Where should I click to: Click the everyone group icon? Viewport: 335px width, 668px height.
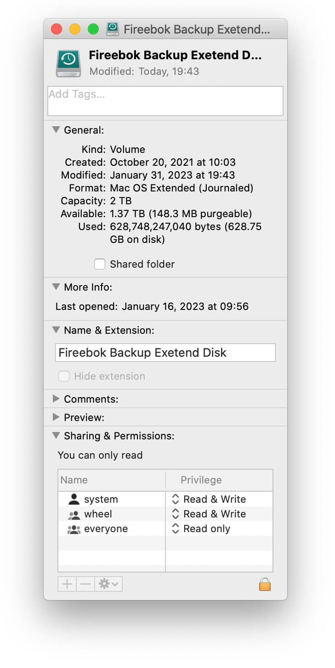(74, 529)
